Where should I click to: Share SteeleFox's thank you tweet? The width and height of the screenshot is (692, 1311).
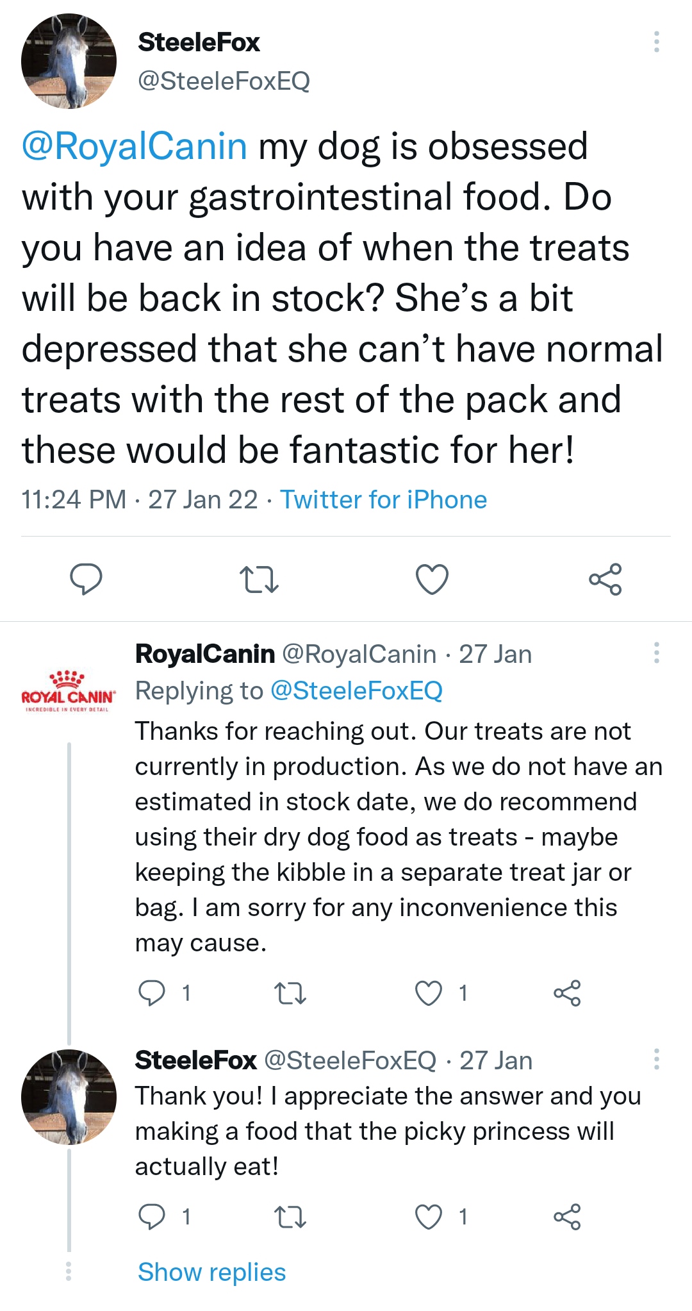[567, 1217]
